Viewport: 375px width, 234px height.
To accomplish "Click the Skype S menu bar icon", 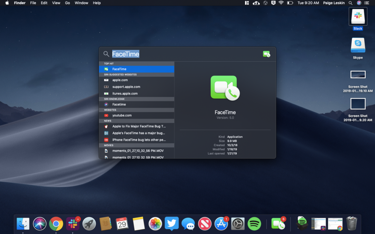I will (273, 3).
